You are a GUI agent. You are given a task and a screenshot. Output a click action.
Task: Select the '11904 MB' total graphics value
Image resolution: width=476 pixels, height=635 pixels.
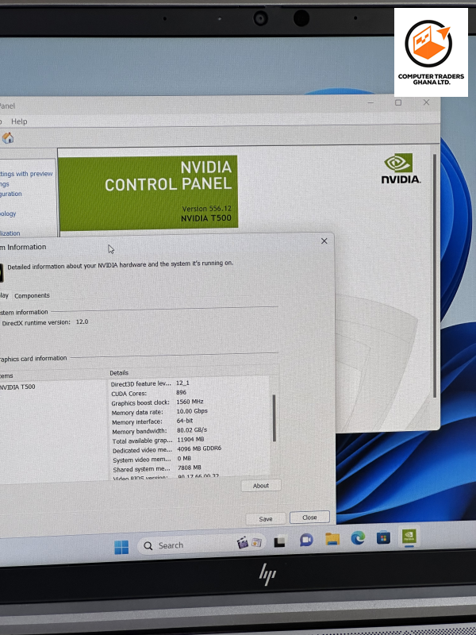tap(190, 440)
